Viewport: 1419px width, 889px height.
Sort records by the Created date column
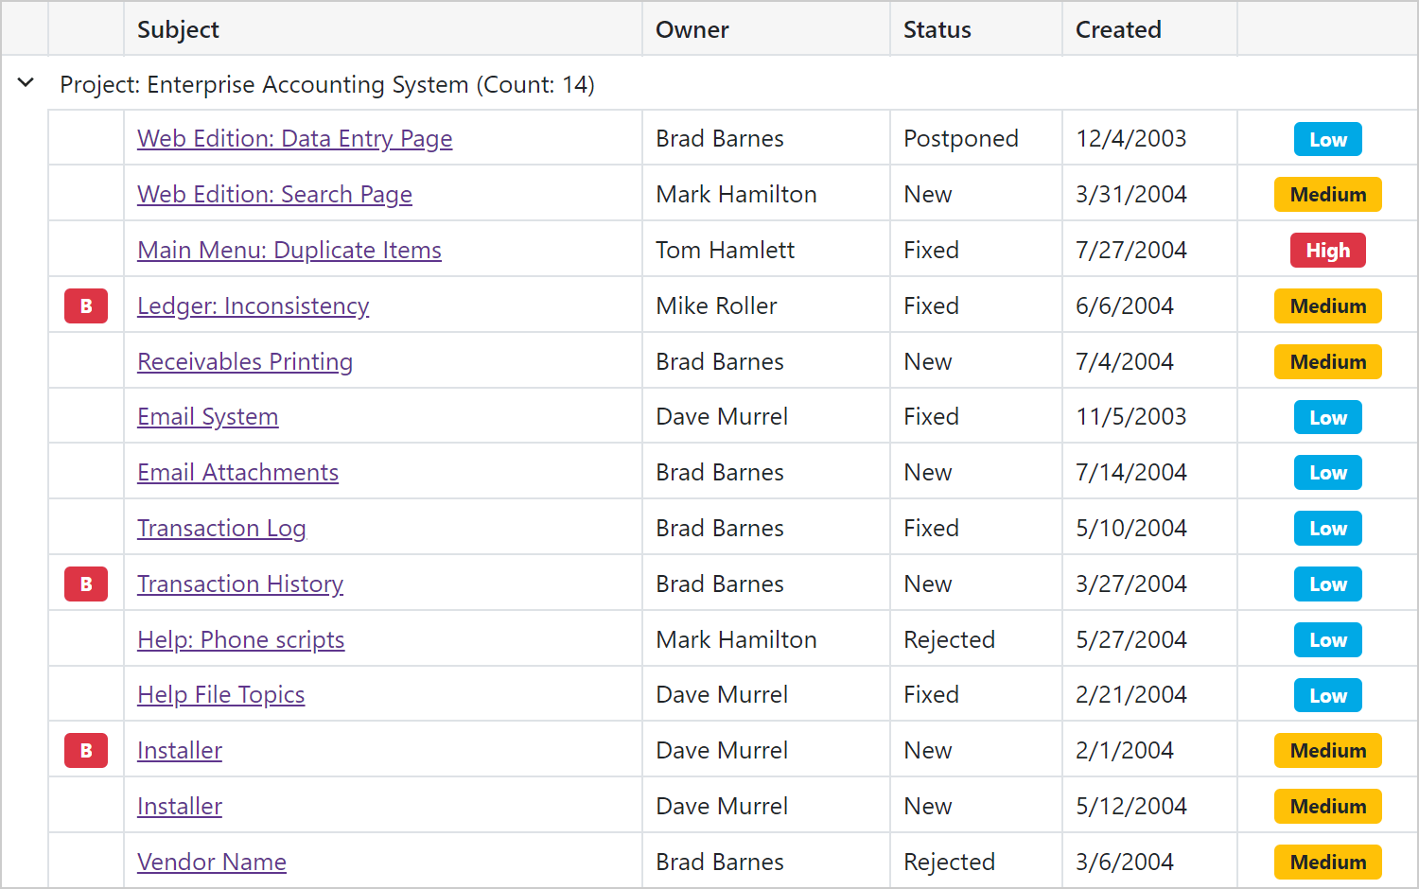pyautogui.click(x=1118, y=29)
